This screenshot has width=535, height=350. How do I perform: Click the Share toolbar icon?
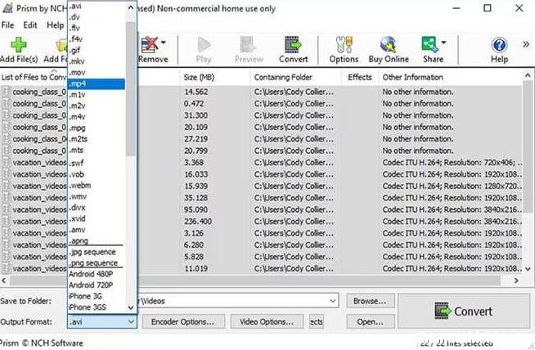pos(429,45)
